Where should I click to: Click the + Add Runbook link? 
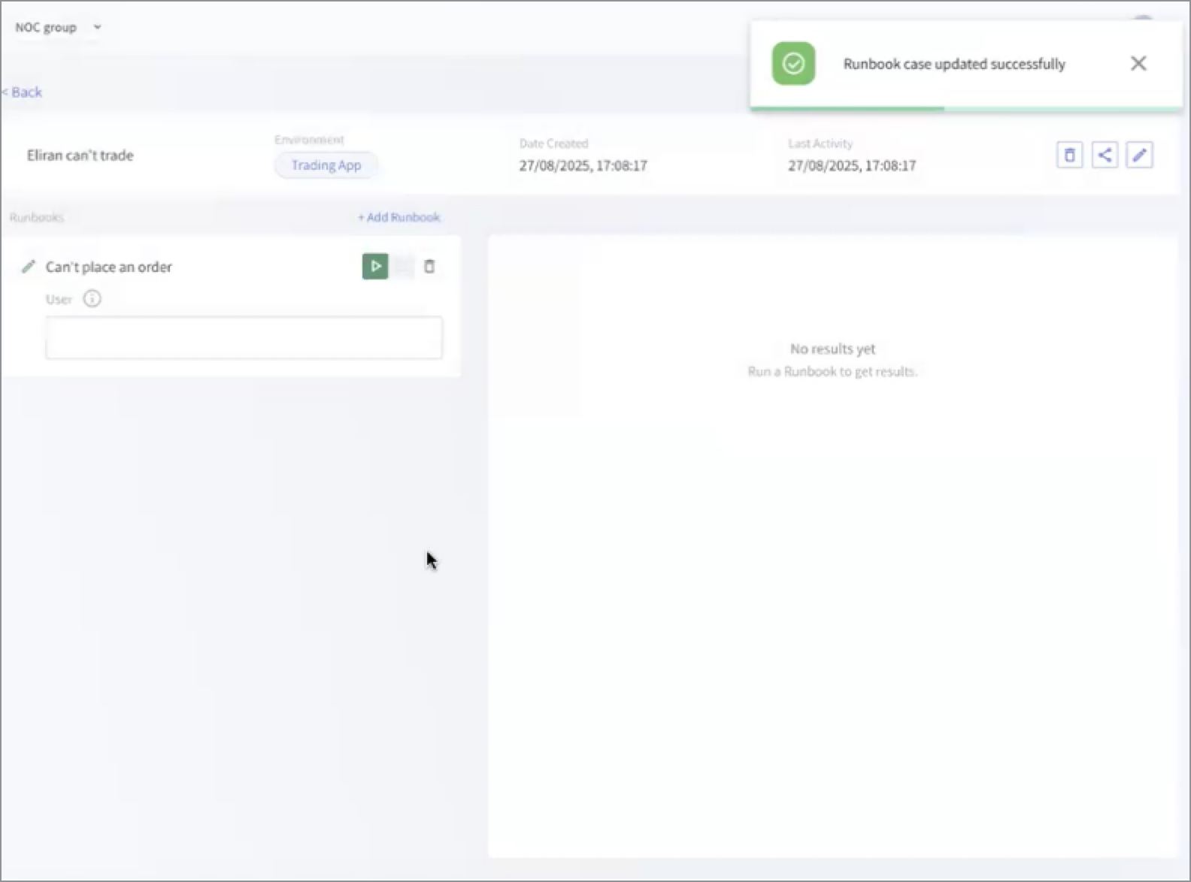tap(399, 217)
